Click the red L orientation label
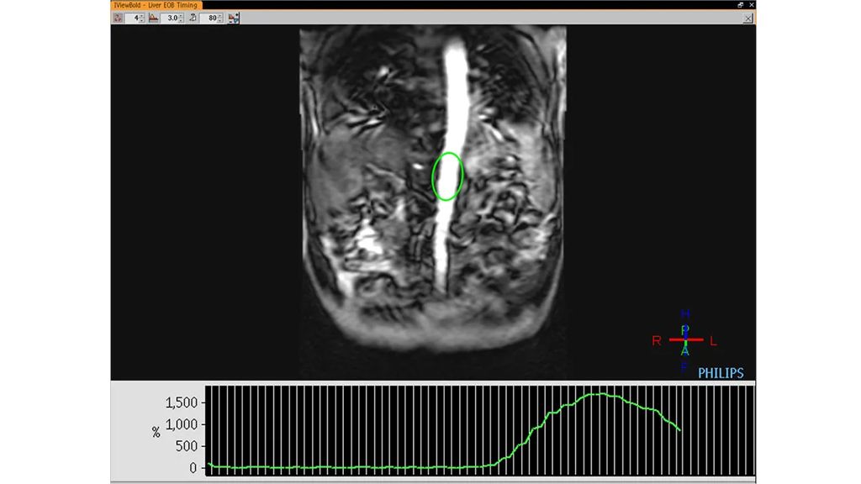The height and width of the screenshot is (484, 861). click(713, 341)
